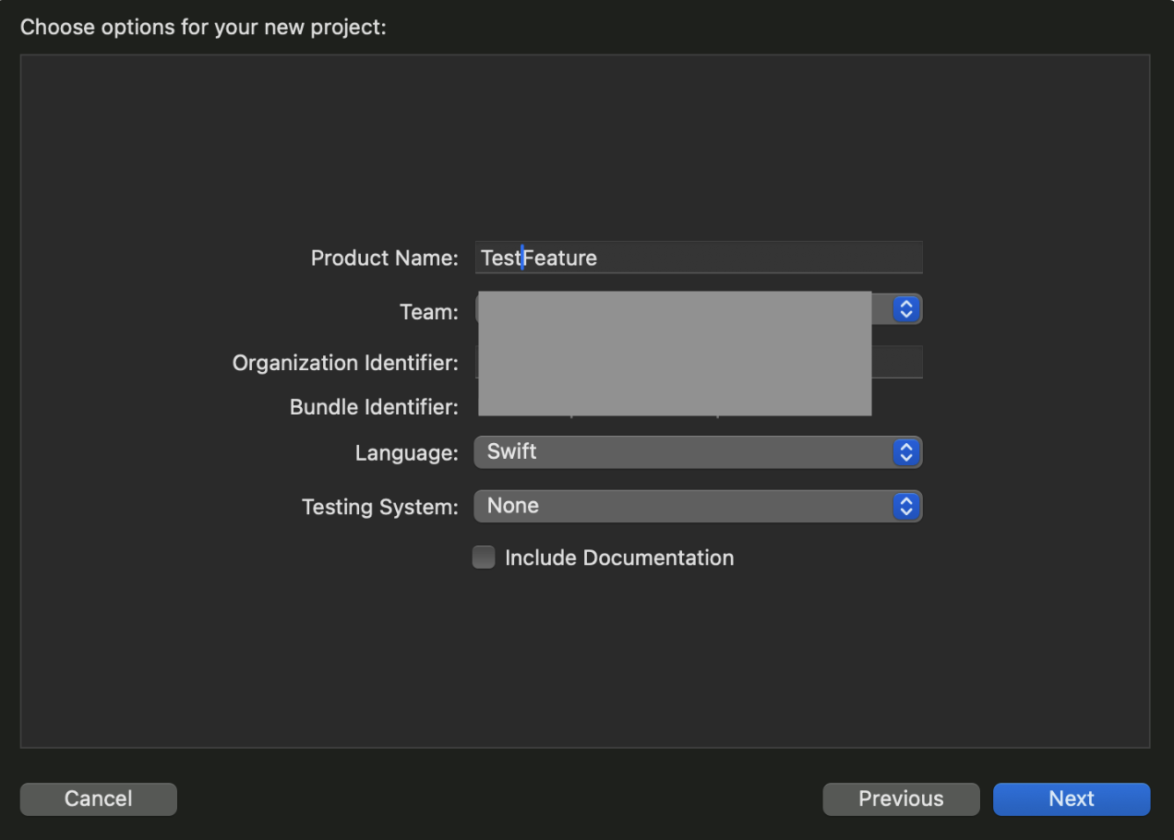Click the gray redacted overlay box
The width and height of the screenshot is (1174, 840).
tap(675, 354)
